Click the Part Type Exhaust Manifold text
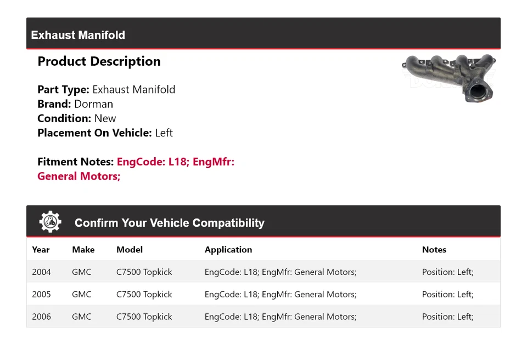Viewport: 527px width, 345px height. coord(133,90)
